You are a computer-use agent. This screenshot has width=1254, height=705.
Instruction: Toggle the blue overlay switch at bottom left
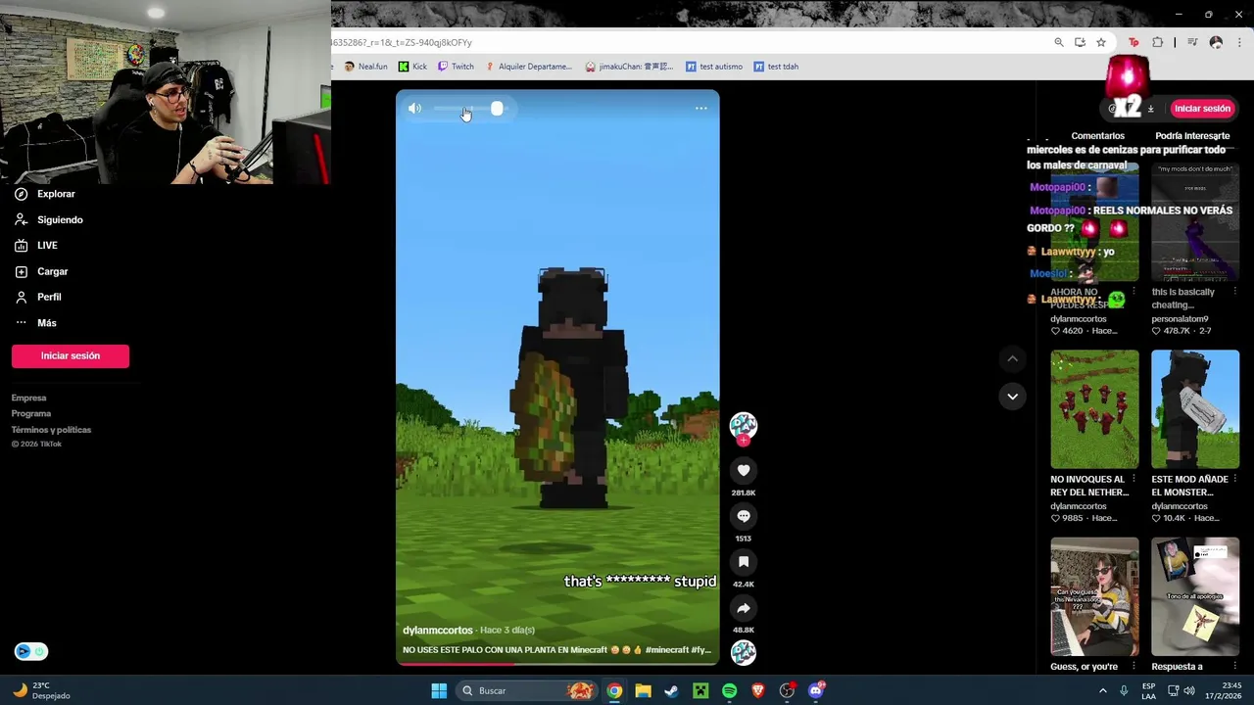(x=31, y=651)
